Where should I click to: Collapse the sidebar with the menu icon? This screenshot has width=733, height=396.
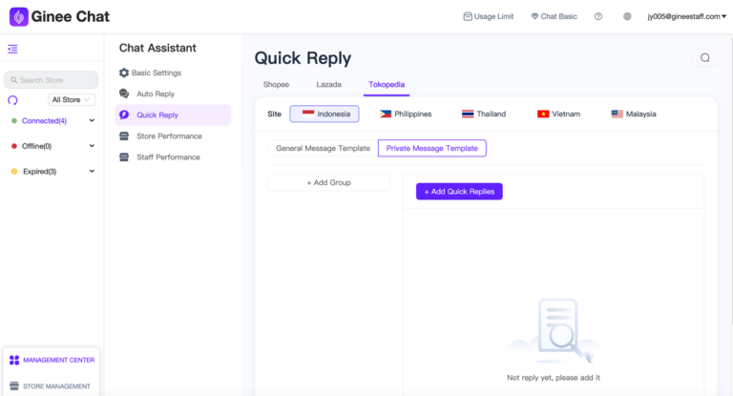[x=12, y=49]
